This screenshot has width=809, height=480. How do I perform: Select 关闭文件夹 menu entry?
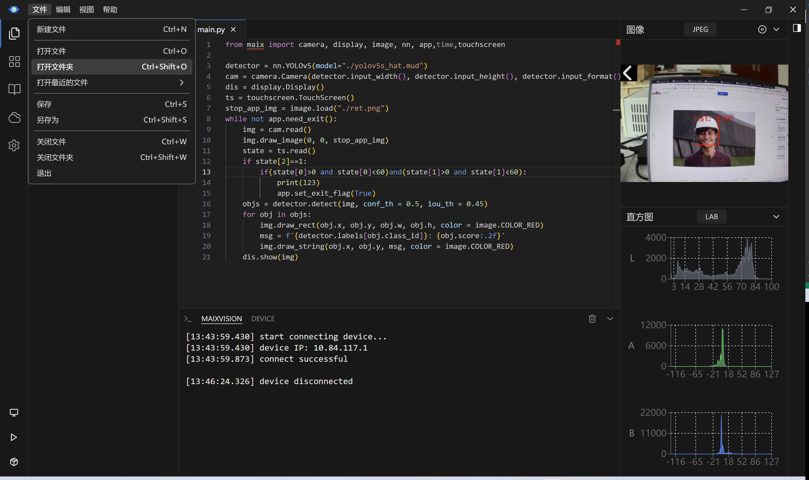[x=112, y=157]
